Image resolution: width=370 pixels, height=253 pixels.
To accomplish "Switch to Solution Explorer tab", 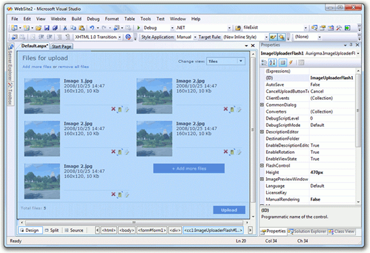I will (307, 231).
